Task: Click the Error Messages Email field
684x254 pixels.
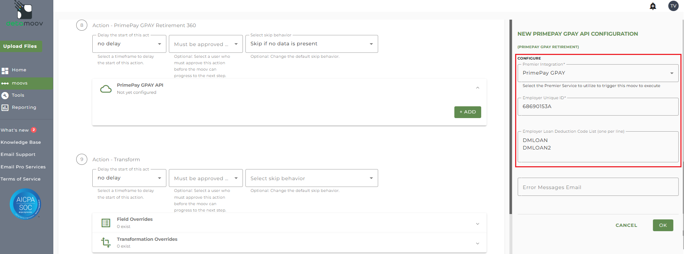Action: click(x=598, y=187)
